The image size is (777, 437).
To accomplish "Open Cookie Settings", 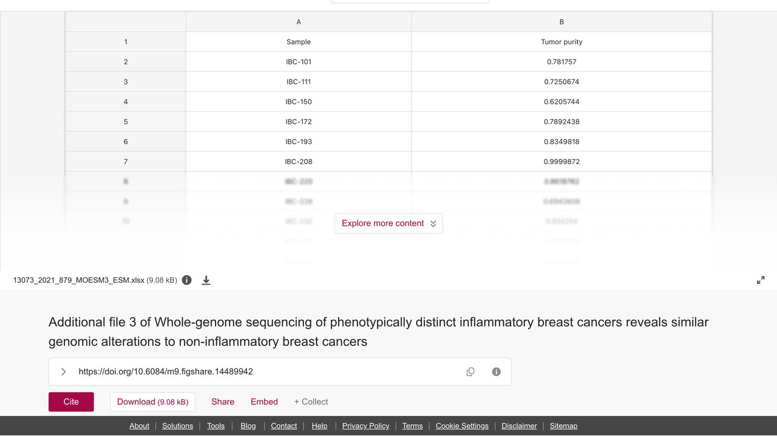I will [x=462, y=426].
